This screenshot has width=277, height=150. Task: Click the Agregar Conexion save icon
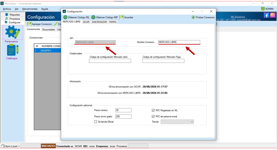(29, 24)
